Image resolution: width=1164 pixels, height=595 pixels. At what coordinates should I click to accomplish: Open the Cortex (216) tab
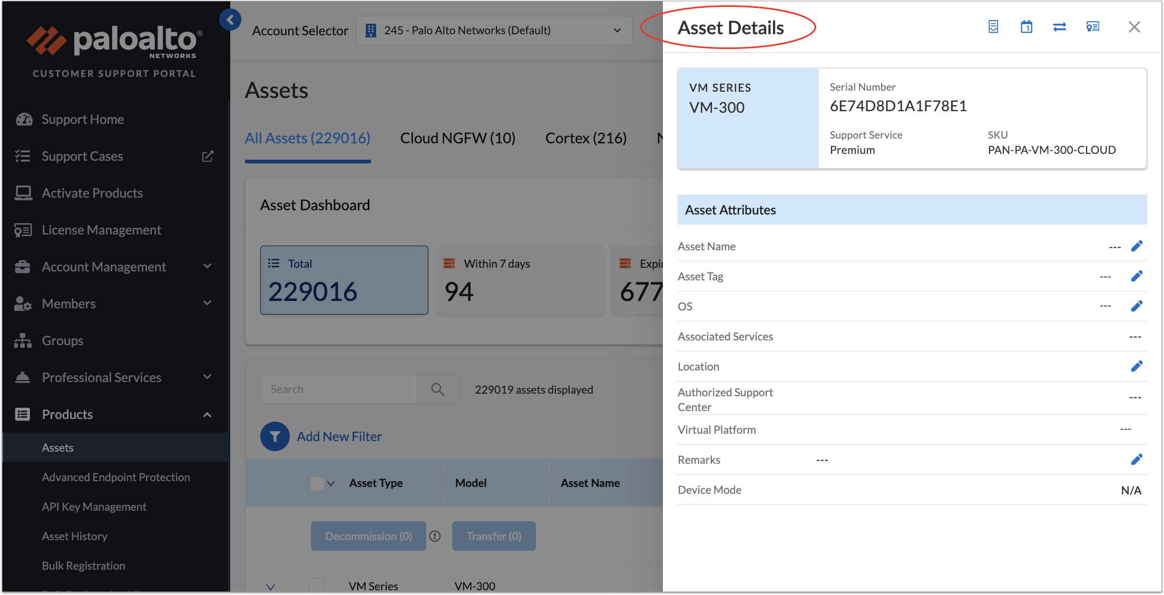pos(585,138)
